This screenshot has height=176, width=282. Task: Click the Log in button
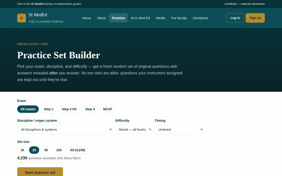point(235,18)
